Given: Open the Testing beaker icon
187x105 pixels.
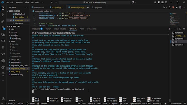Looking at the screenshot, I should 3,48.
